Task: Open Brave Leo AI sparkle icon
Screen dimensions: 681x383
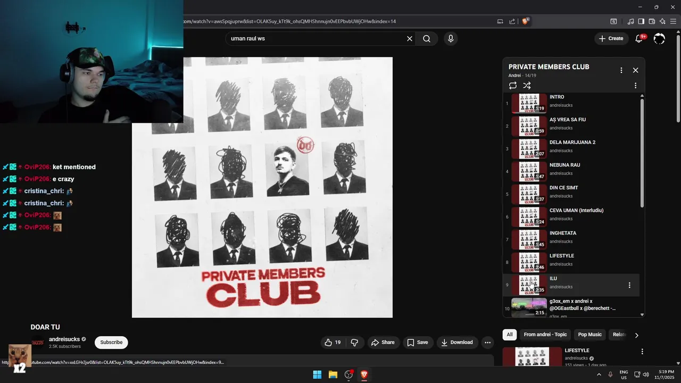Action: tap(662, 21)
